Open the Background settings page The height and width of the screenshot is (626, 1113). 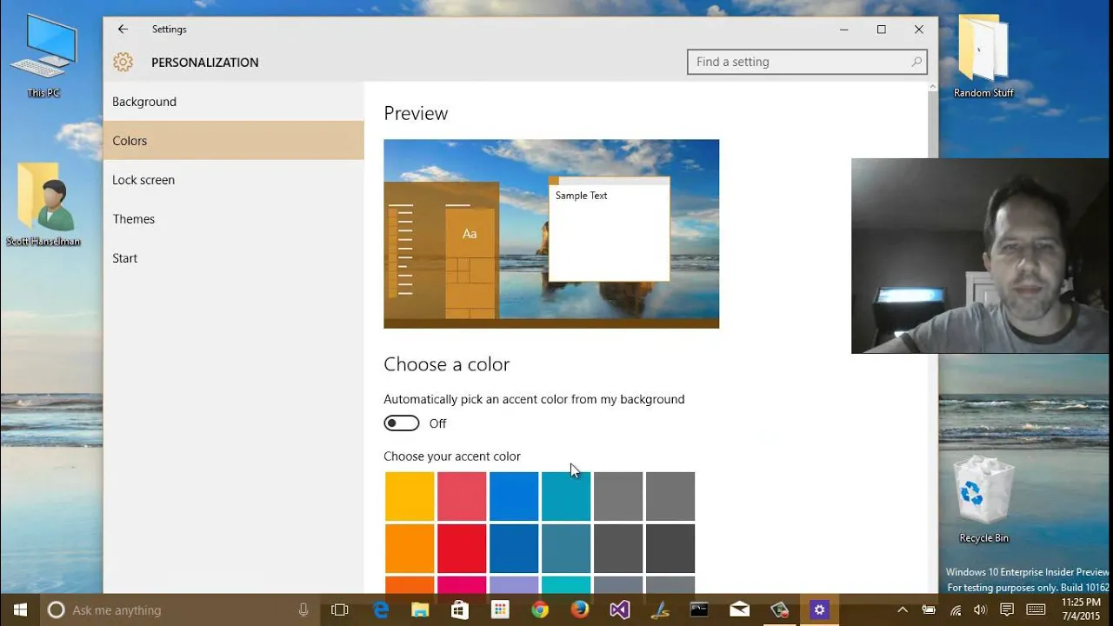click(x=233, y=102)
